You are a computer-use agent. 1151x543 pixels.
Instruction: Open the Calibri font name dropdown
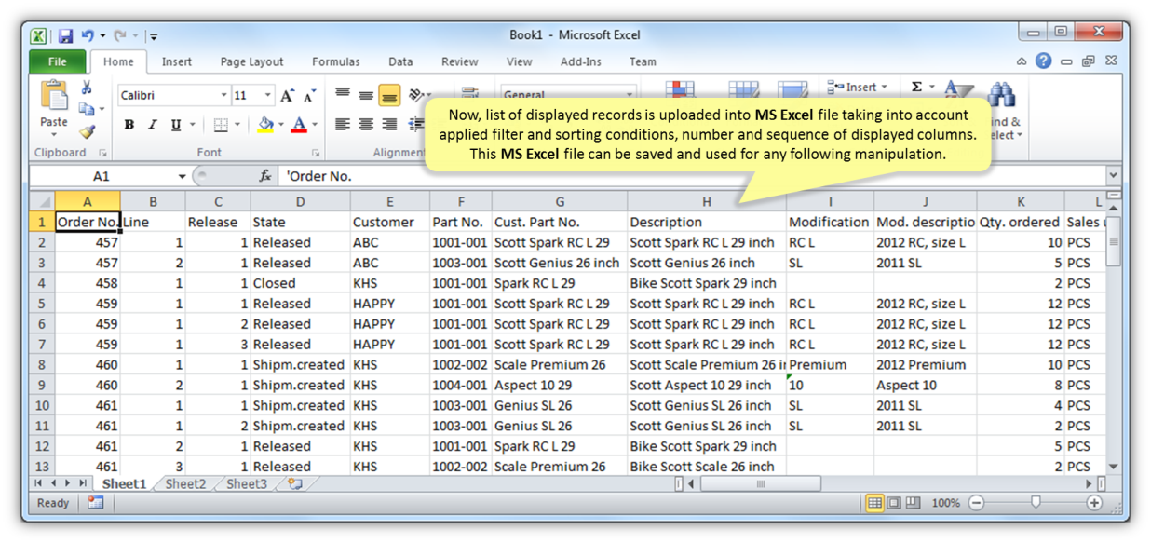pos(223,95)
